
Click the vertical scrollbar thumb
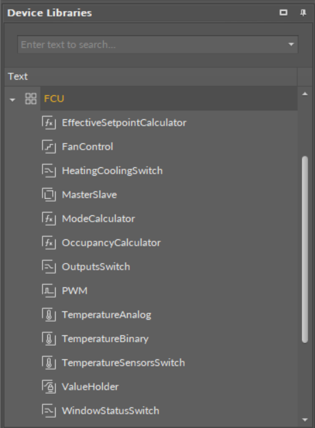[x=305, y=249]
